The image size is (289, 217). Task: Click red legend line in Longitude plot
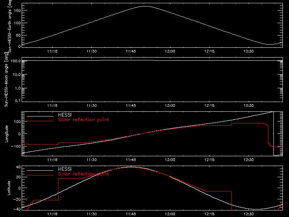coord(40,121)
